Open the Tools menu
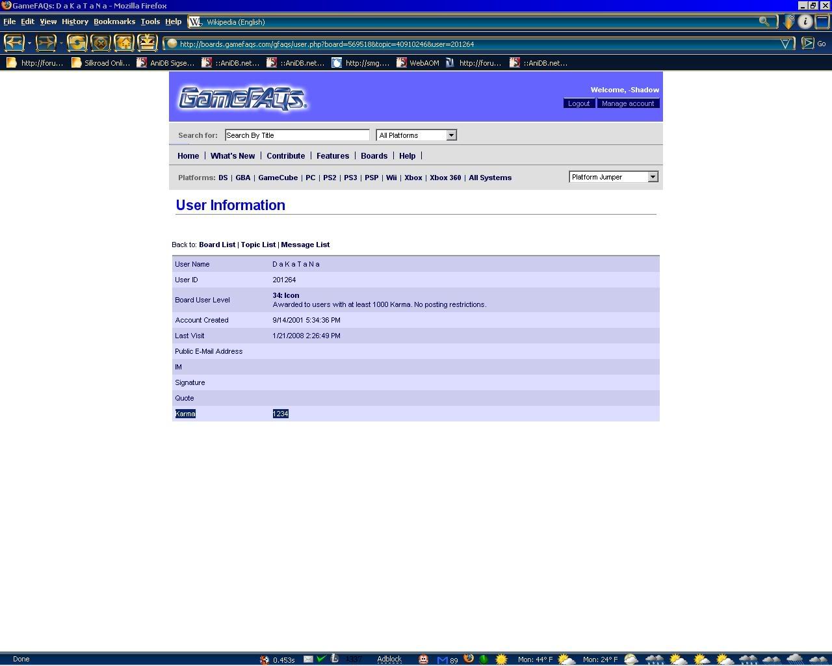 150,21
